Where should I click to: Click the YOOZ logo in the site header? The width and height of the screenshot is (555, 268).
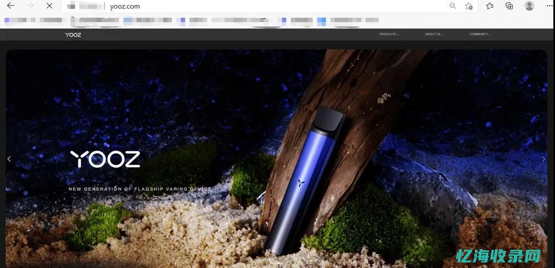point(73,35)
